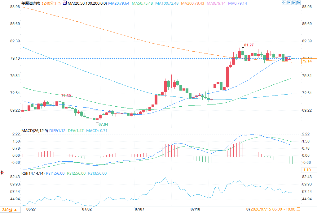
Task: Click the DEA:1.47 value label
Action: pos(76,131)
